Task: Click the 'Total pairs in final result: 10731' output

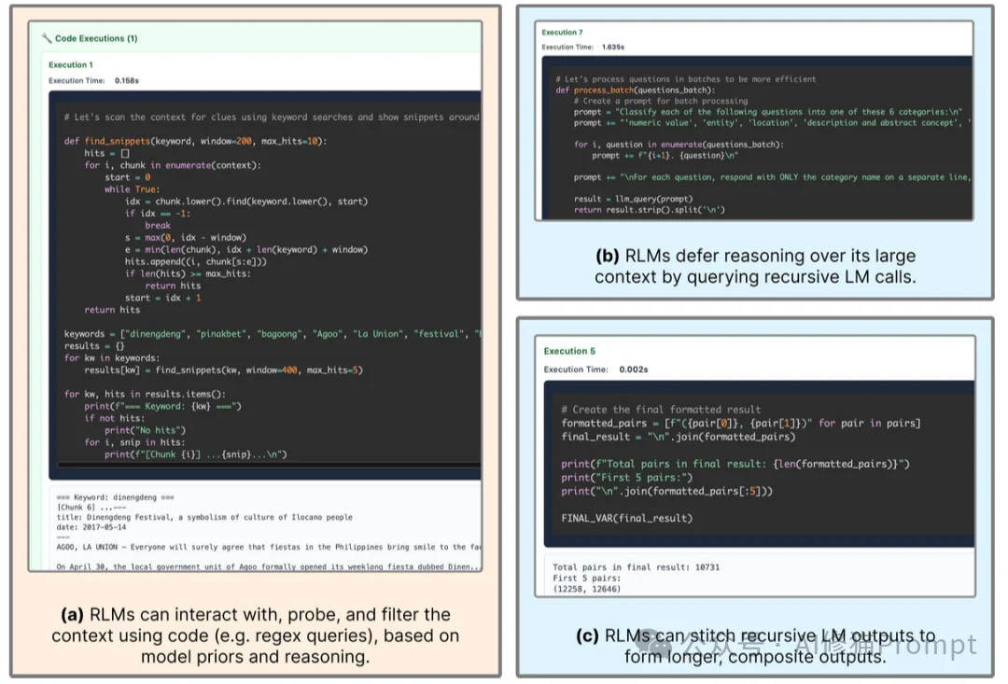Action: (x=636, y=566)
